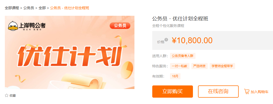Image resolution: width=273 pixels, height=104 pixels.
Task: Click the 学管师全程带学 service tag
Action: [222, 66]
